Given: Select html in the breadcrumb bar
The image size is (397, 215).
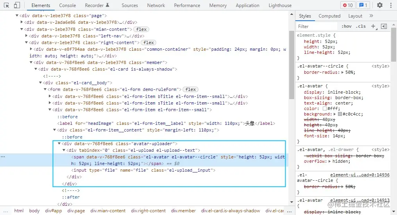Looking at the screenshot, I should (x=19, y=211).
